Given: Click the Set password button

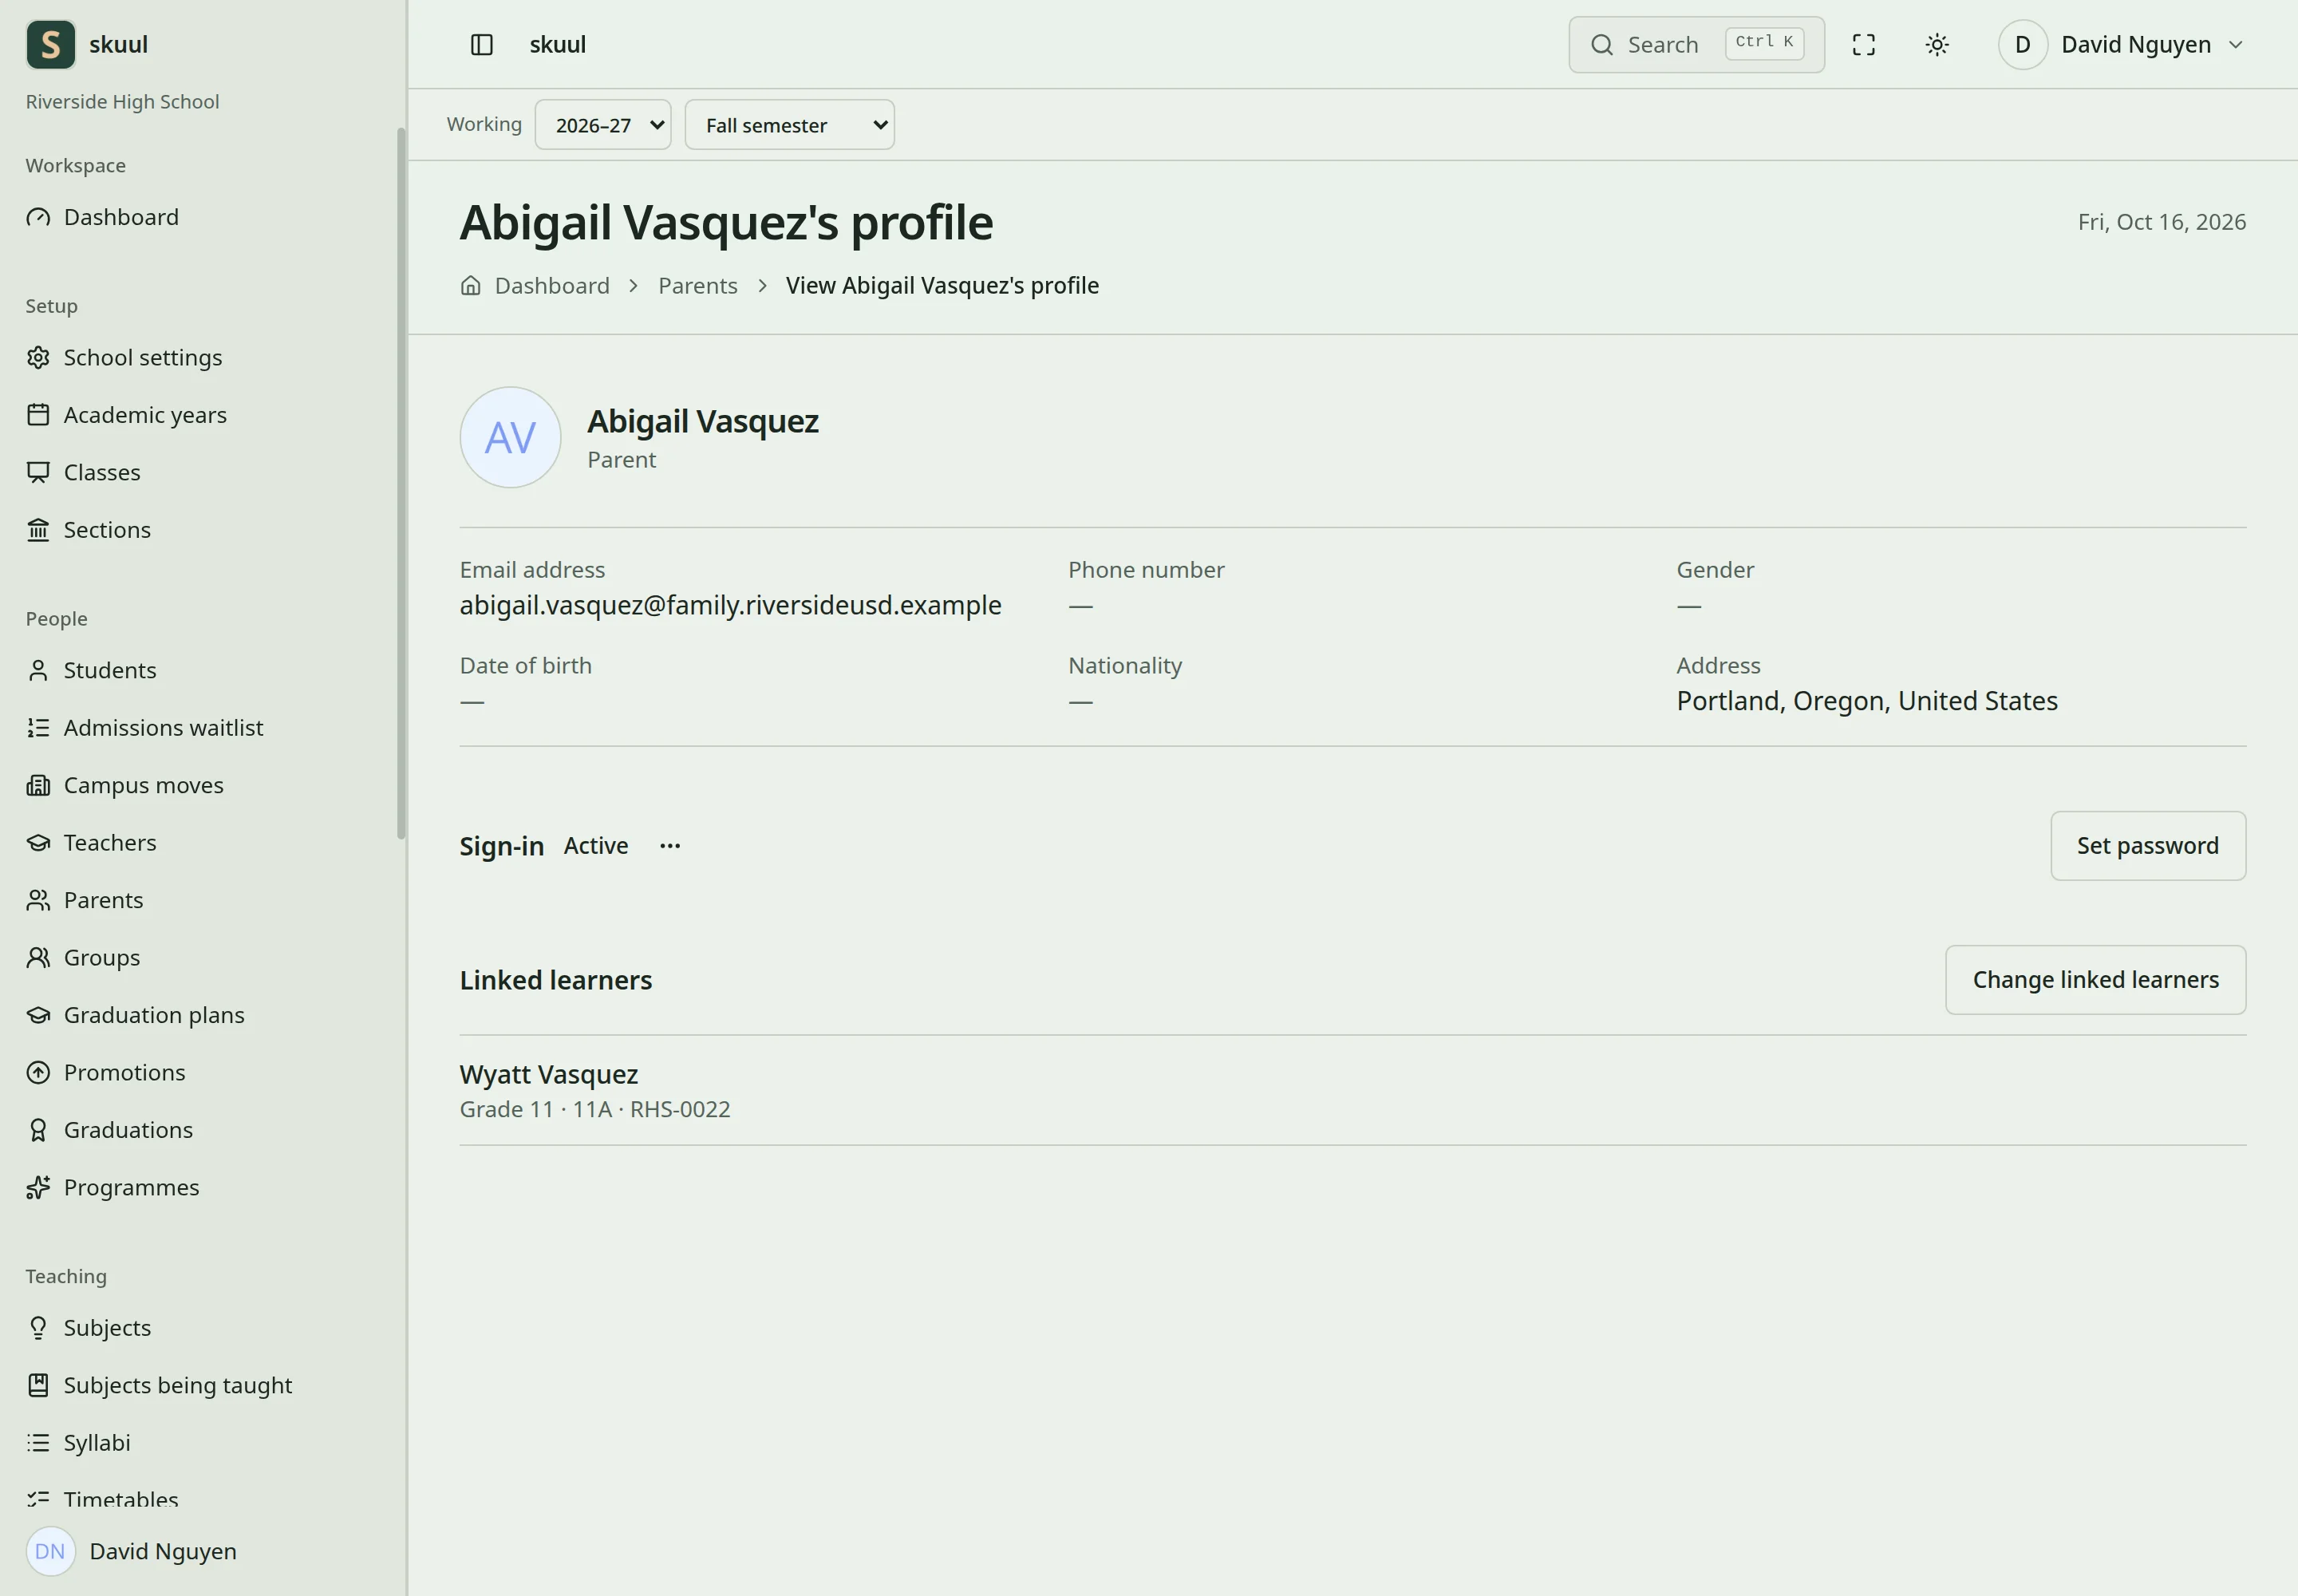Looking at the screenshot, I should 2148,846.
